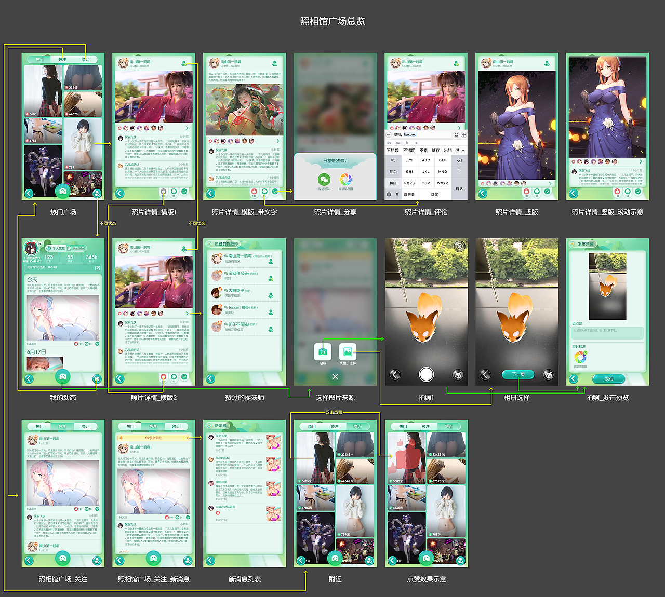Tap 确认 key on keyboard
The height and width of the screenshot is (597, 665).
pos(459,188)
